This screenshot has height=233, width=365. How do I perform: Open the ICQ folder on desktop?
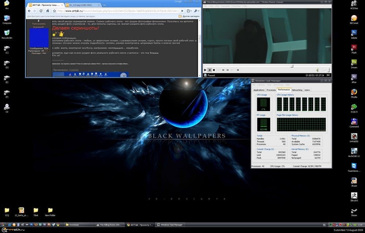[7, 212]
